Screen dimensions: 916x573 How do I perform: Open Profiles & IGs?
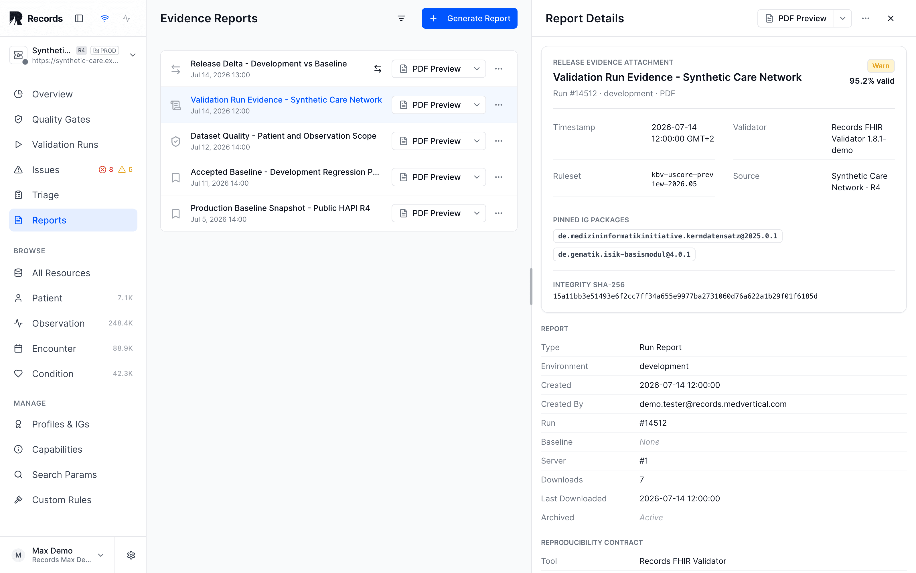[73, 424]
